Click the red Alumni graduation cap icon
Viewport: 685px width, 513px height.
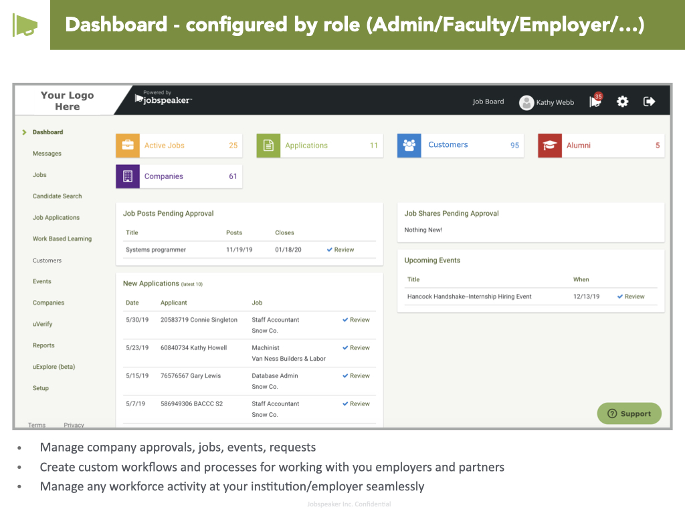point(550,146)
